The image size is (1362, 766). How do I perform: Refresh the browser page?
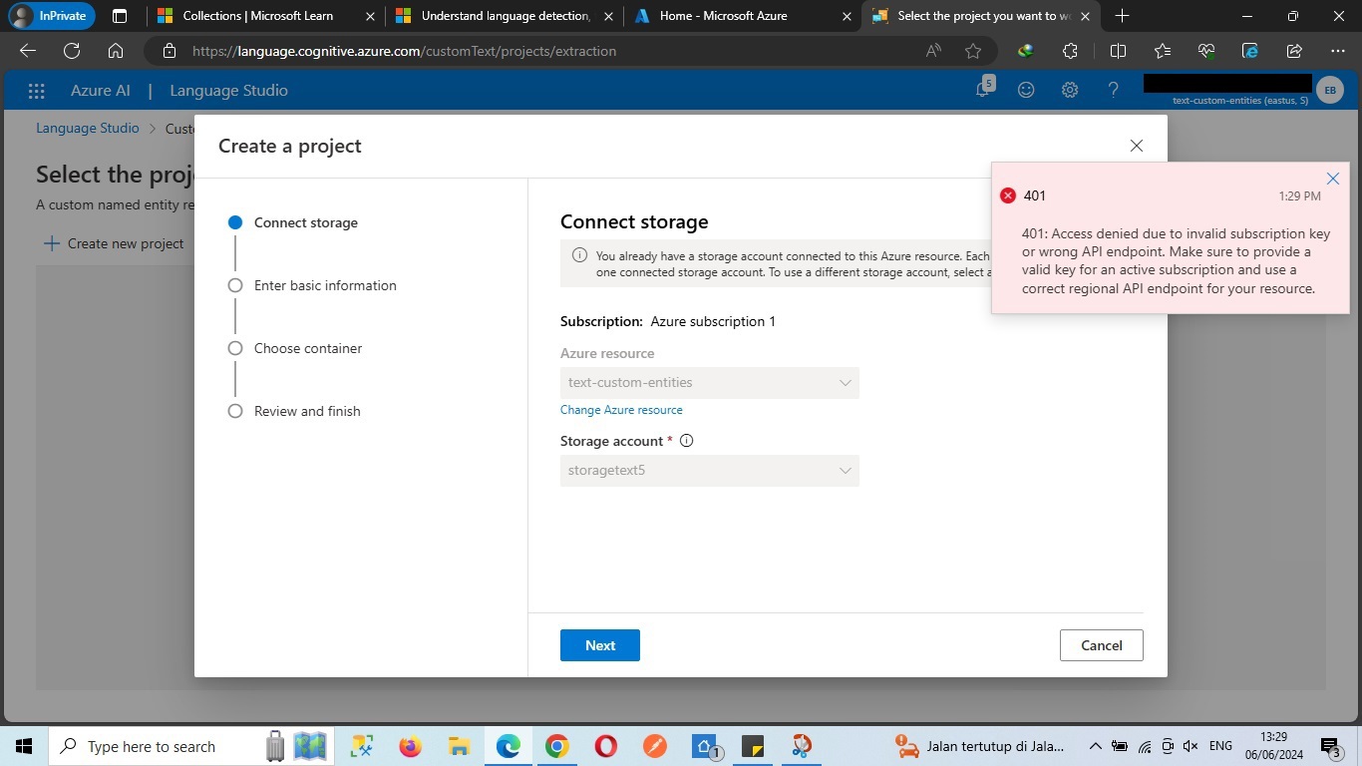click(72, 51)
